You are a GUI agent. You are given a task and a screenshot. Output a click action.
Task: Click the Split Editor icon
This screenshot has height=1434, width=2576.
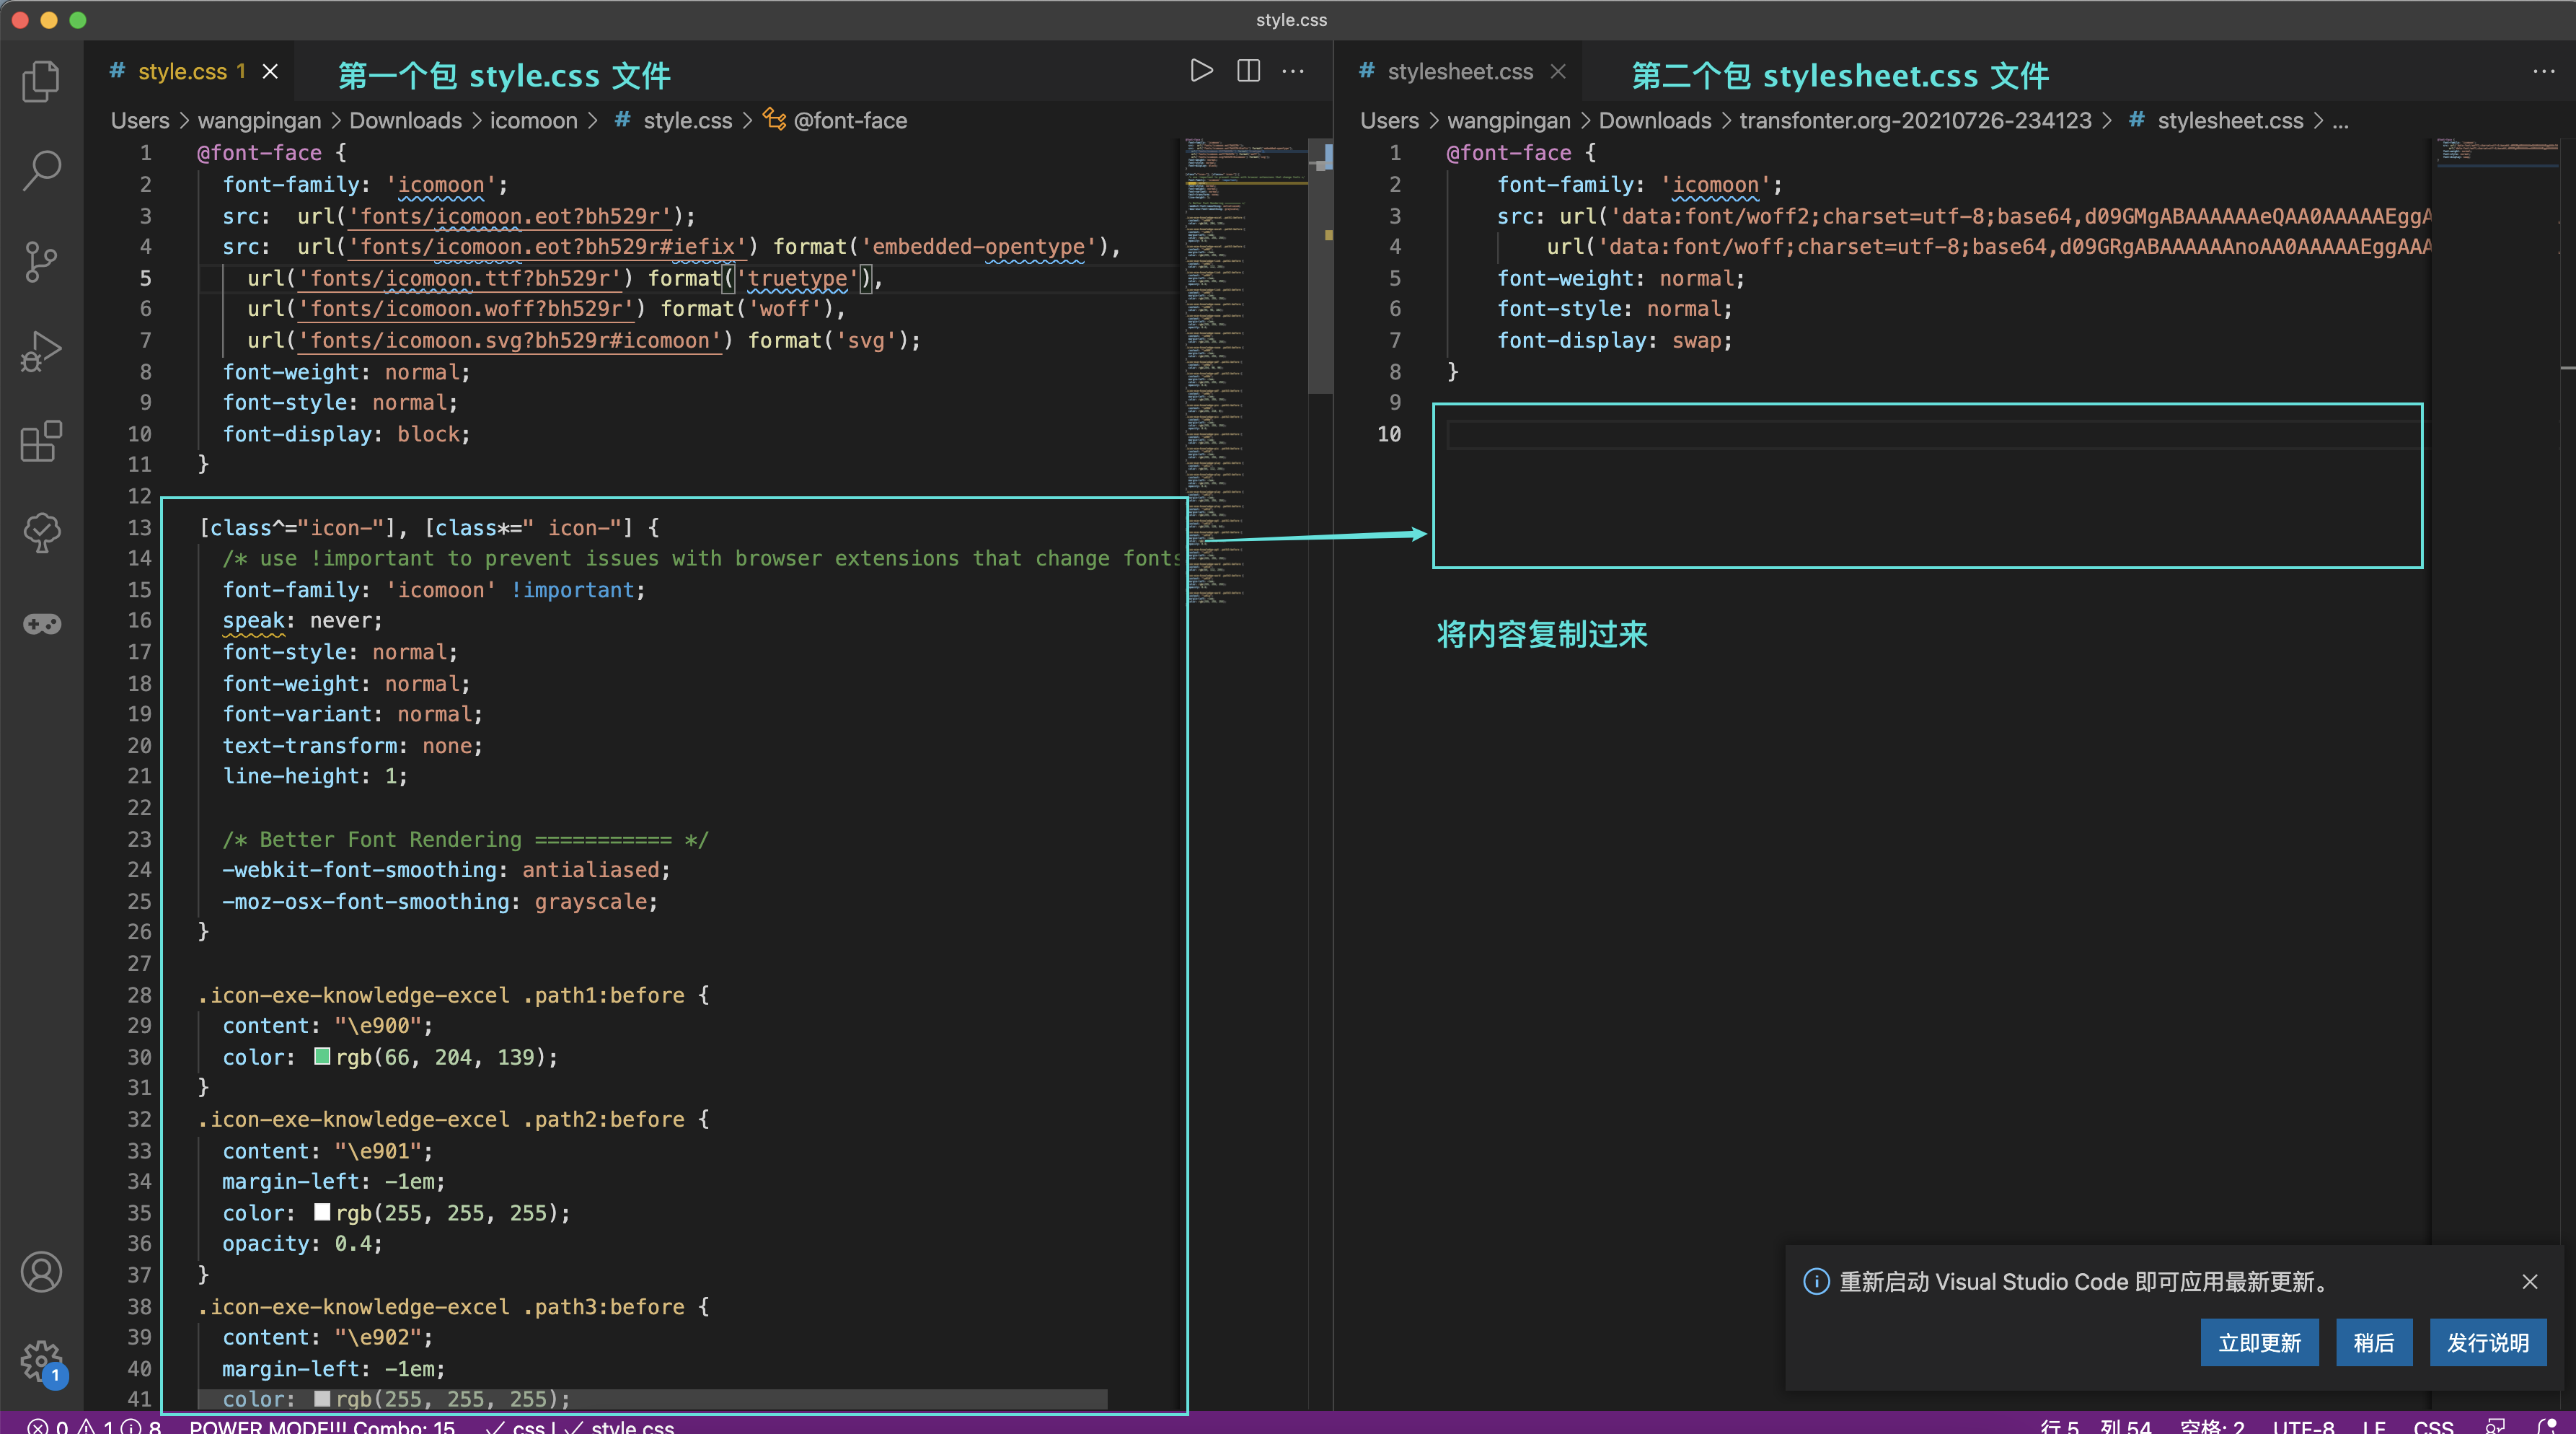[x=1248, y=71]
